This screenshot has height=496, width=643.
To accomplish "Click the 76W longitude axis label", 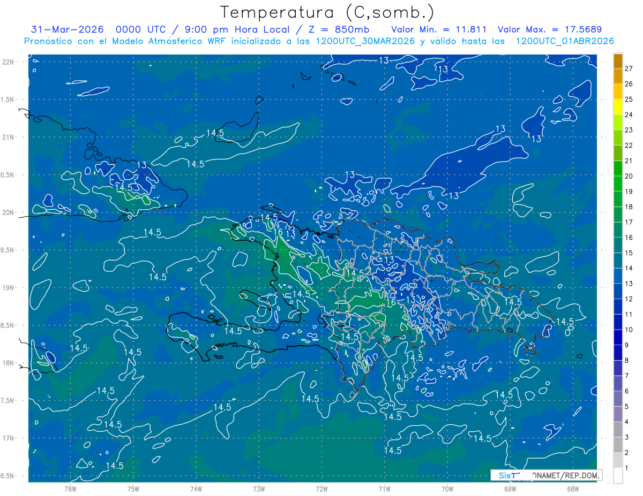I will (70, 488).
